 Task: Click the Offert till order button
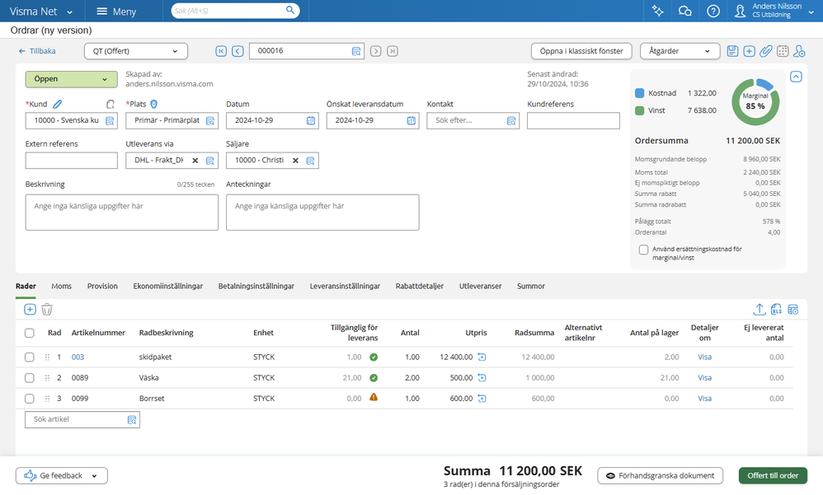click(x=772, y=475)
